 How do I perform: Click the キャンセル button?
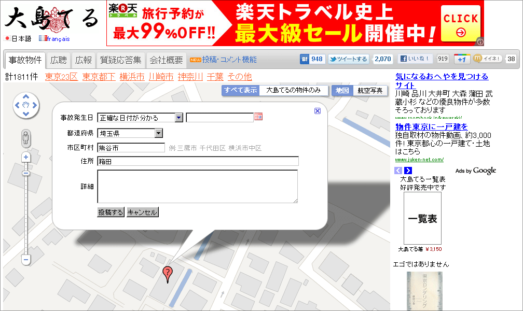(x=142, y=212)
